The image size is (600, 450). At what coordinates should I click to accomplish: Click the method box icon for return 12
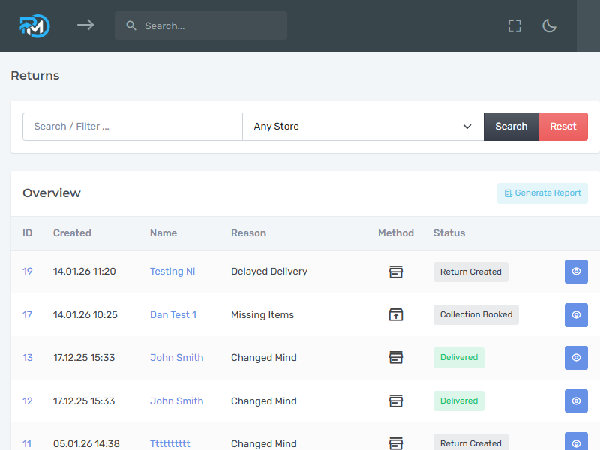396,401
